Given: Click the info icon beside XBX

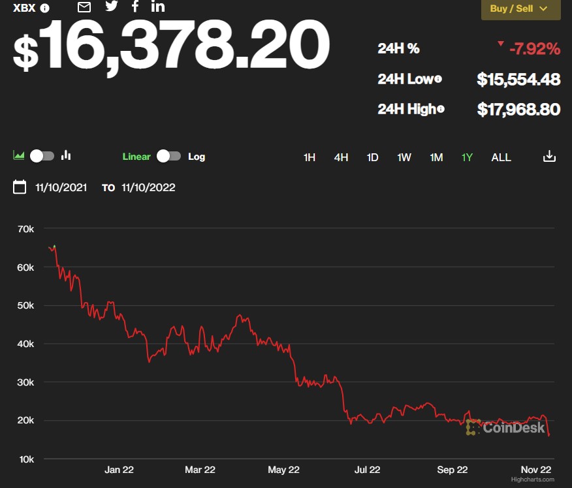Looking at the screenshot, I should click(x=44, y=8).
